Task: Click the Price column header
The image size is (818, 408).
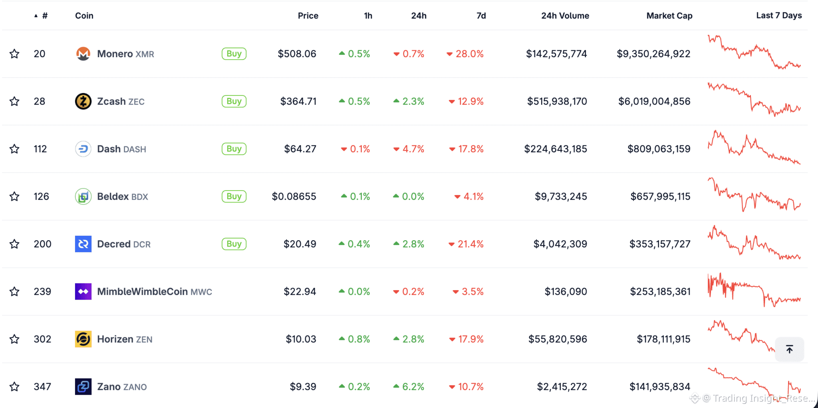Action: 308,16
